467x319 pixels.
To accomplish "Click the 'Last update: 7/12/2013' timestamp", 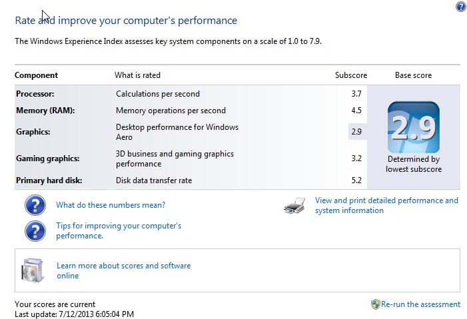I will pos(74,314).
